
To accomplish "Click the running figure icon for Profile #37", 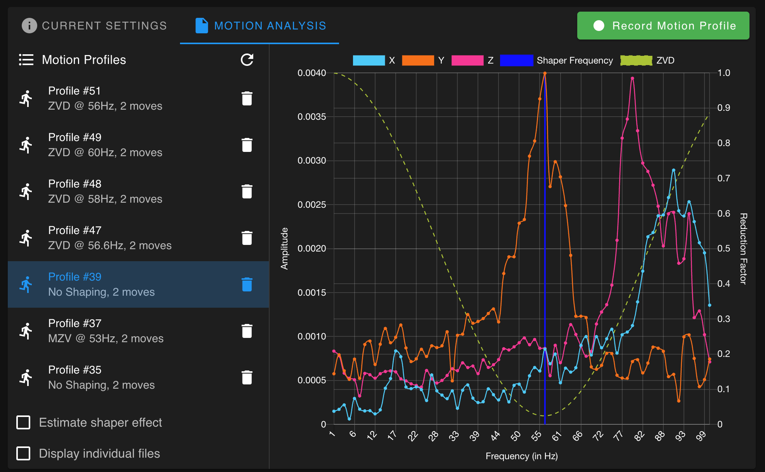I will (26, 331).
